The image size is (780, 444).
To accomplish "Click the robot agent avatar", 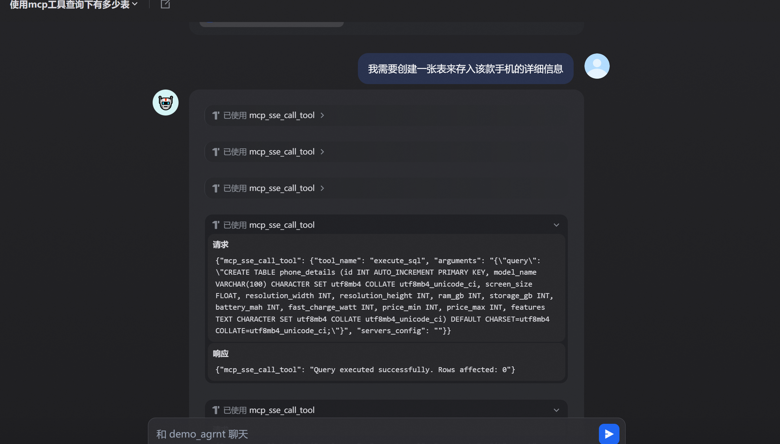I will point(166,103).
